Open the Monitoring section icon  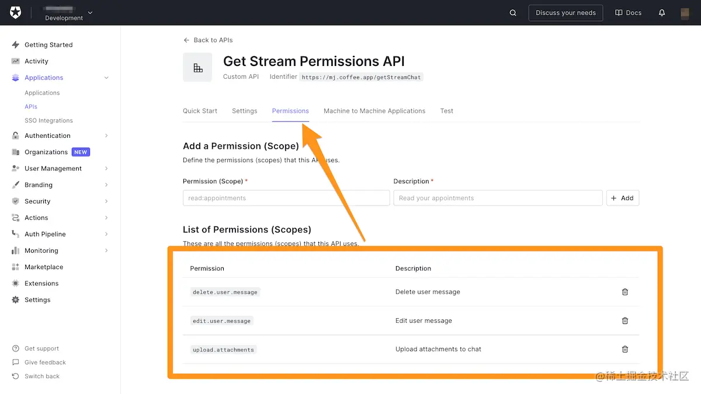pyautogui.click(x=14, y=250)
